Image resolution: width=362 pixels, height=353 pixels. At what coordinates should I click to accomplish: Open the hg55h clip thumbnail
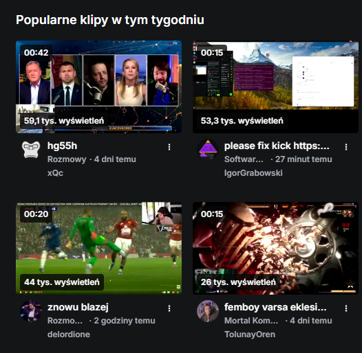tap(98, 87)
